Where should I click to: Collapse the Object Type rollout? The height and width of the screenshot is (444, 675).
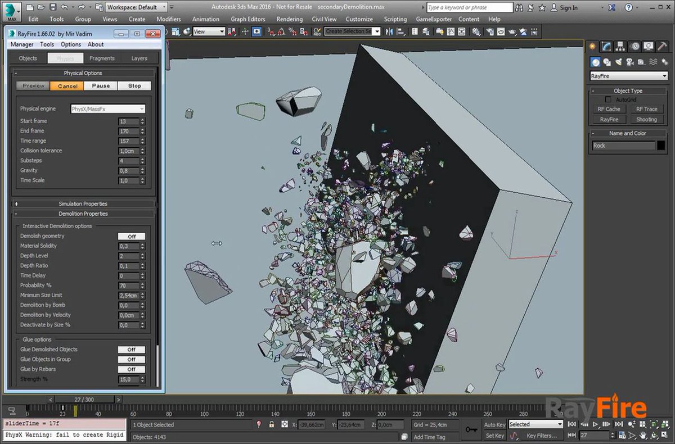(x=628, y=90)
